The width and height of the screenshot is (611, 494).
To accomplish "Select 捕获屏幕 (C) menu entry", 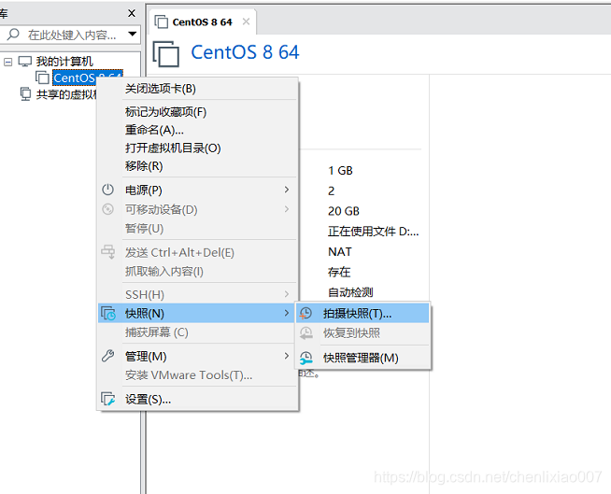I will pyautogui.click(x=197, y=332).
